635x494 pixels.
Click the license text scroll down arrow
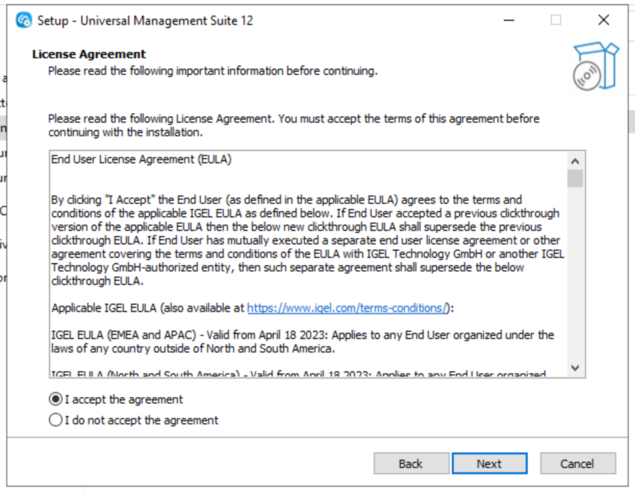click(x=575, y=368)
